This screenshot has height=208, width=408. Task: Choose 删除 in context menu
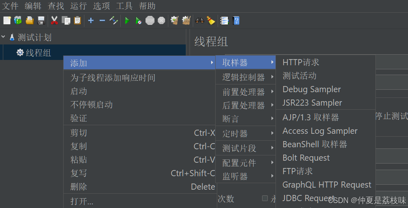point(139,187)
